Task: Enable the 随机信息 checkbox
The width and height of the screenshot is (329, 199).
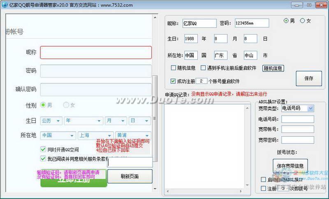Action: coord(173,68)
